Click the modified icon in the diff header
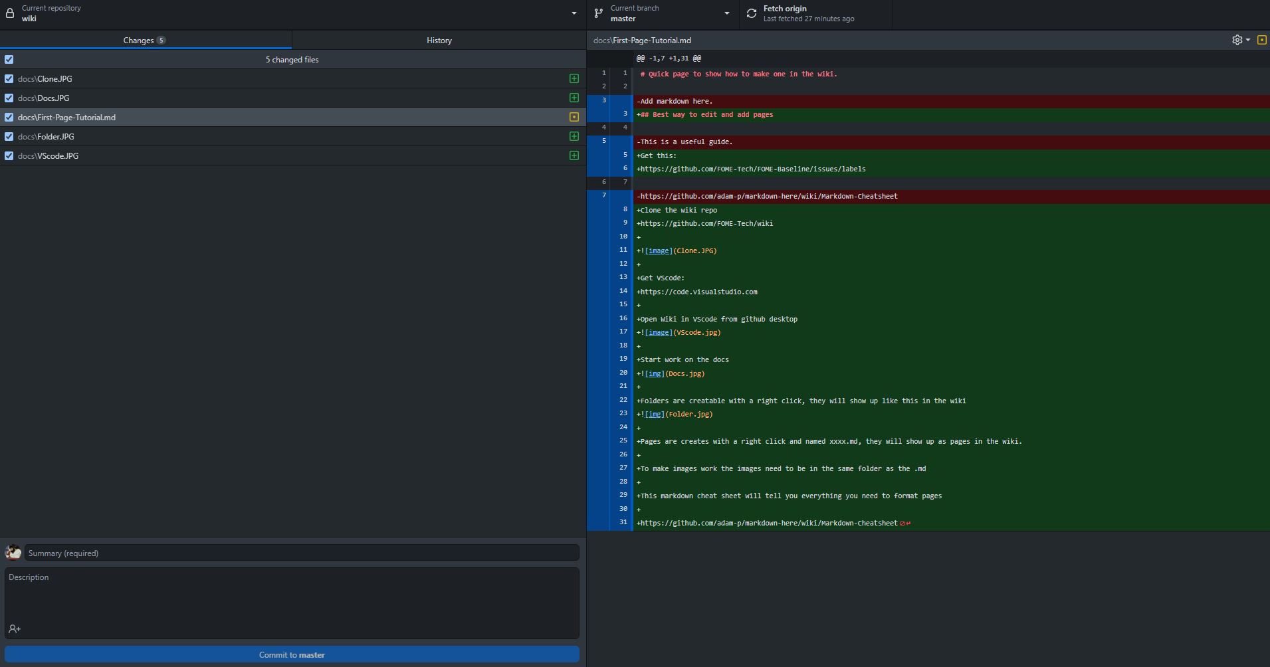The height and width of the screenshot is (667, 1270). click(x=1261, y=40)
